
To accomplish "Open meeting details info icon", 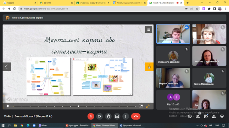I will (x=190, y=116).
